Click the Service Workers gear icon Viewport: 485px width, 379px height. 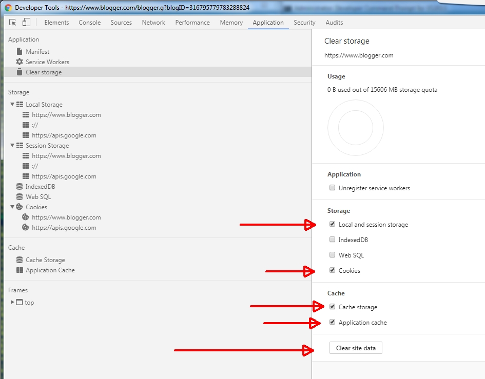pyautogui.click(x=18, y=62)
